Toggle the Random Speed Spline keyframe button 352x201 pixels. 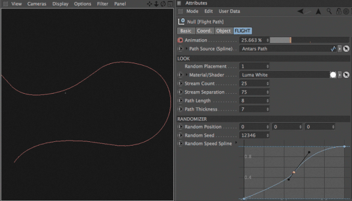[x=180, y=143]
